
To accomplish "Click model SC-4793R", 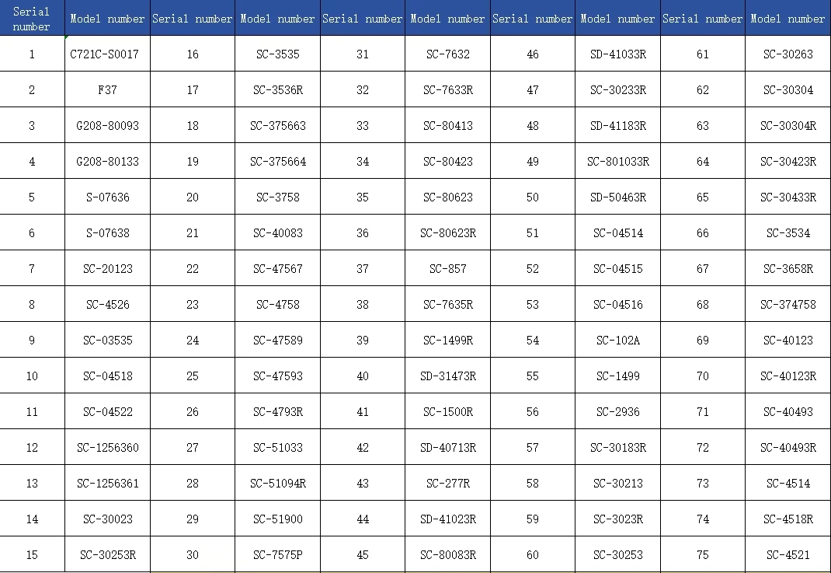I will click(278, 411).
